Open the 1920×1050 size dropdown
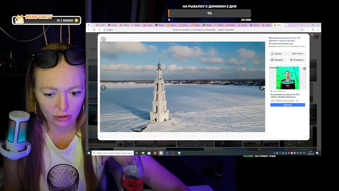Screen dimensions: 339x191 (x=297, y=54)
